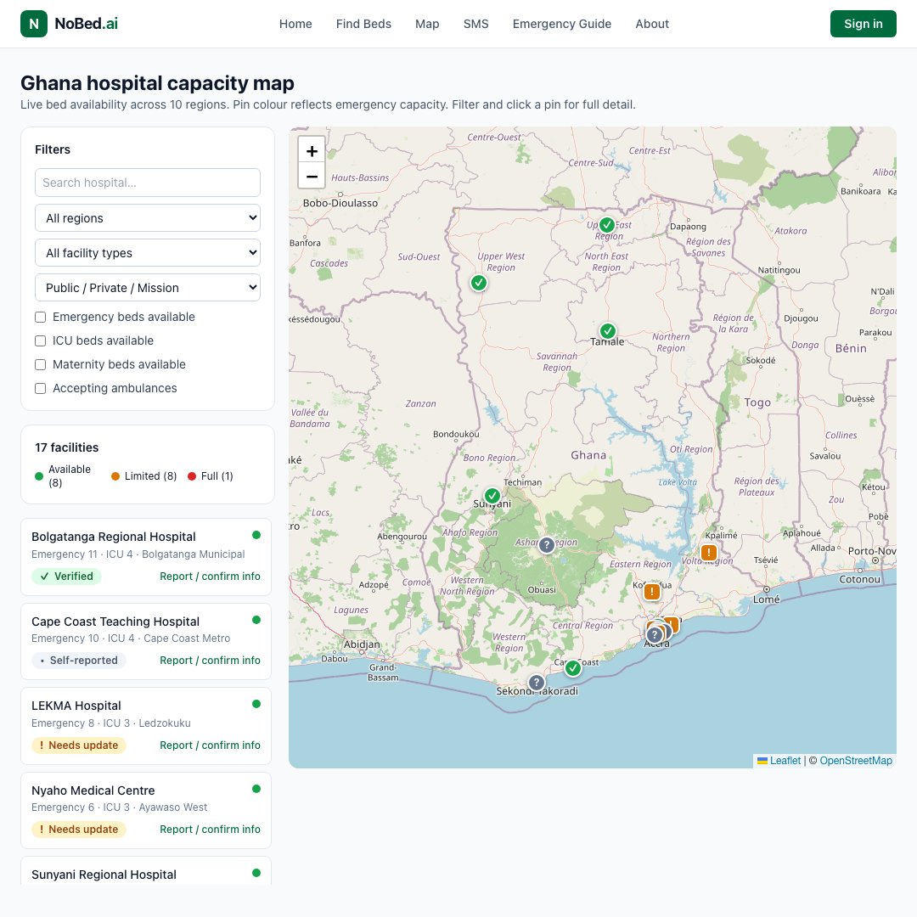
Task: Open the All regions dropdown
Action: [148, 218]
